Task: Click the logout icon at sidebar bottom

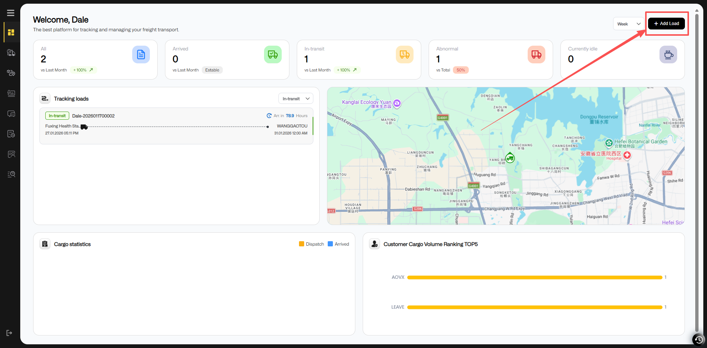Action: pyautogui.click(x=10, y=333)
